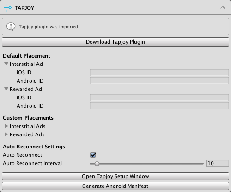The width and height of the screenshot is (231, 192).
Task: Expand the Interstitial Ads custom placements
Action: [6, 126]
